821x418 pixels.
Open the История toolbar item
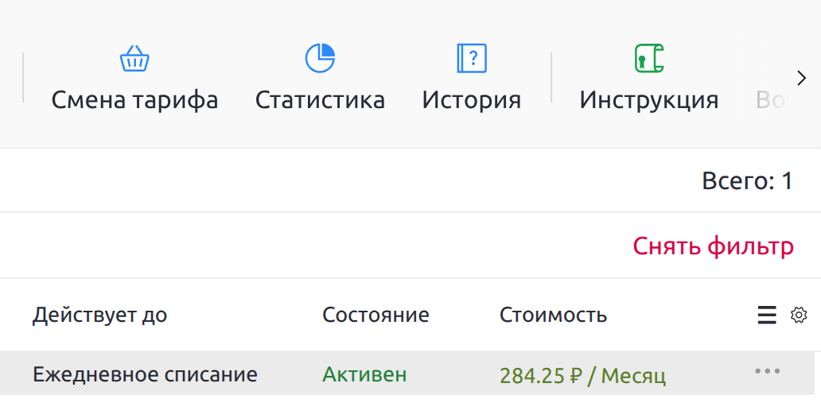[471, 100]
